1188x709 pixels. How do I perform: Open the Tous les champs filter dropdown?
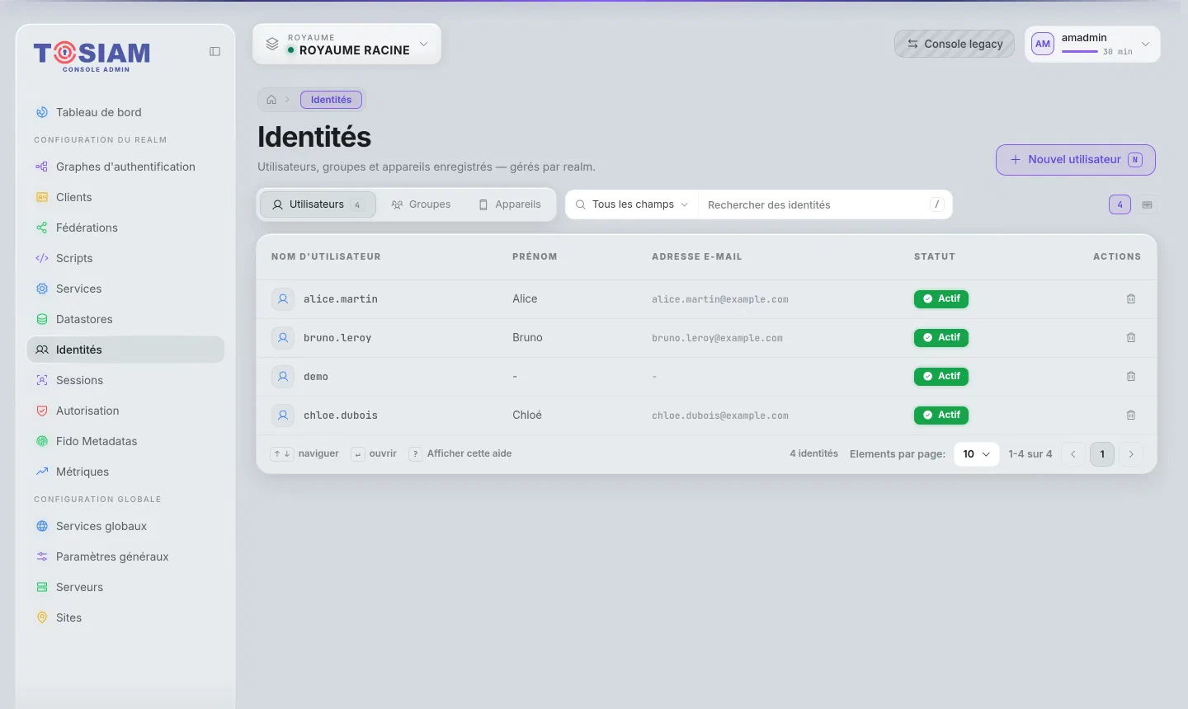(632, 204)
